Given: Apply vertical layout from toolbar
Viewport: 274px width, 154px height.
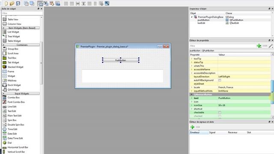Looking at the screenshot, I should click(71, 3).
